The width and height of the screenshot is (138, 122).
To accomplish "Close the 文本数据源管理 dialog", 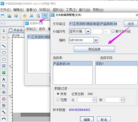I will point(137,15).
